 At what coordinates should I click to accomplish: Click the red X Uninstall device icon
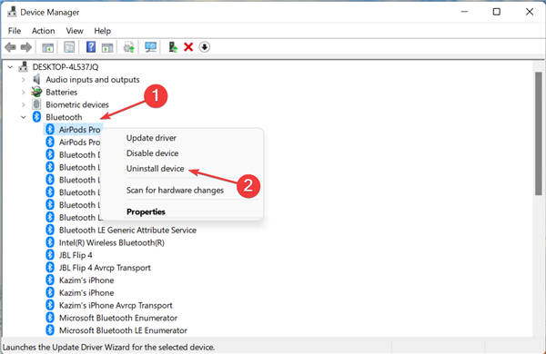pyautogui.click(x=188, y=47)
